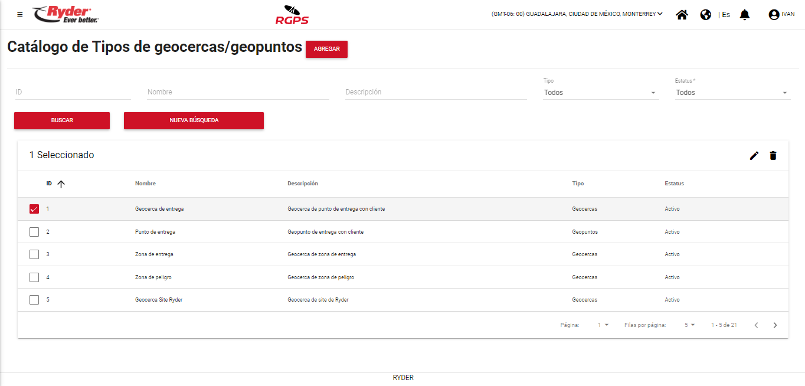
Task: Edit selected row with pencil icon
Action: tap(754, 156)
